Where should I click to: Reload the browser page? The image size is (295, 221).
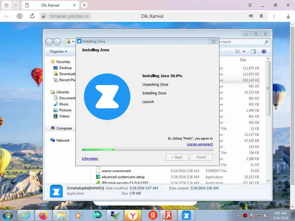click(32, 16)
